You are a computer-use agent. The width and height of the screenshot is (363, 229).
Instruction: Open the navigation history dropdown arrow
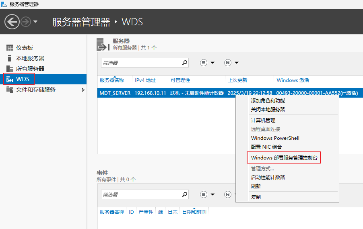coord(35,22)
